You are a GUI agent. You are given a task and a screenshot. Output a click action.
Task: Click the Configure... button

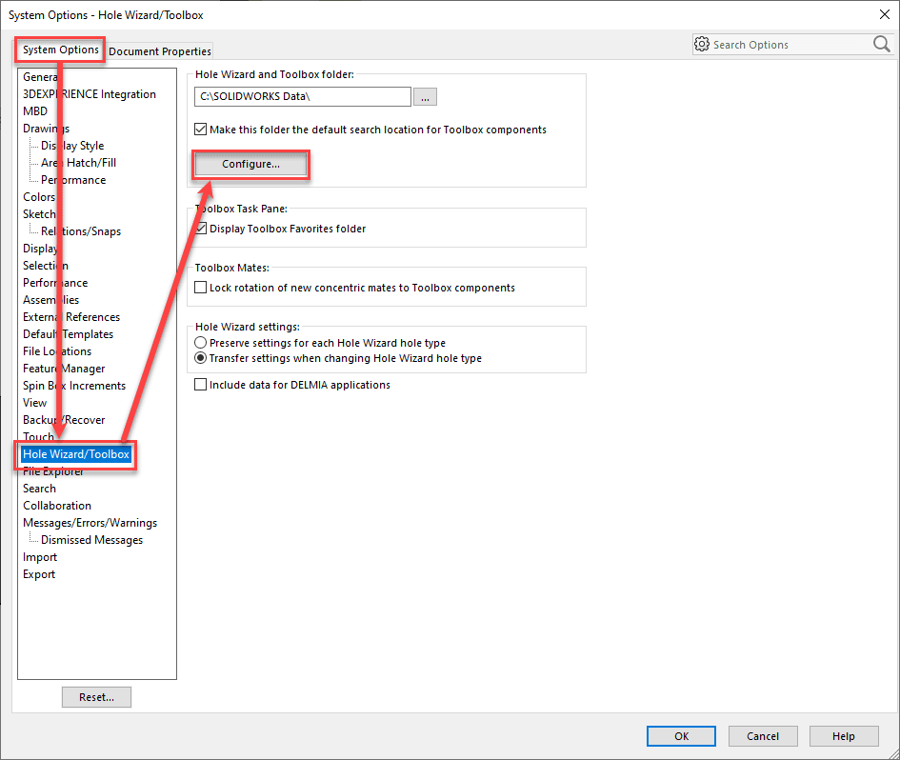click(x=250, y=164)
